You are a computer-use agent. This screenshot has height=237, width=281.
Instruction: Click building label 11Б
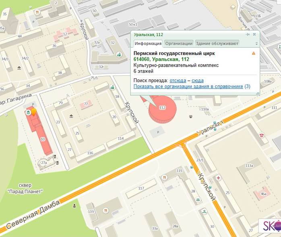click(x=258, y=16)
